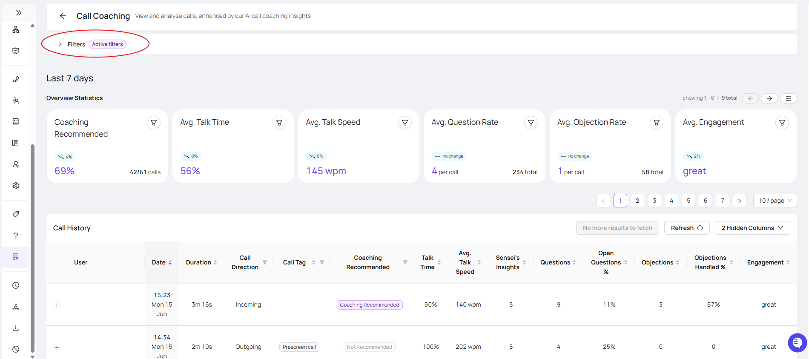Open the settings gear in sidebar
The image size is (809, 359).
click(x=16, y=186)
